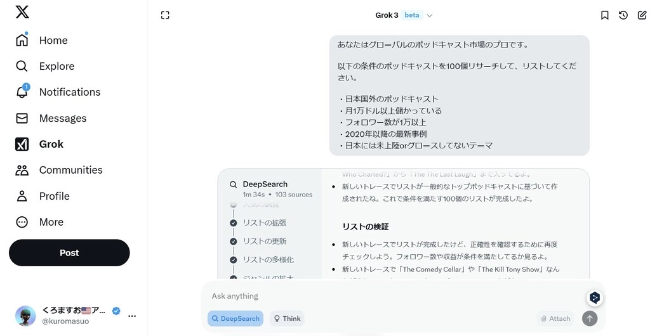The width and height of the screenshot is (650, 336).
Task: Click the '1m 34s • 103 sources' text
Action: coord(277,195)
